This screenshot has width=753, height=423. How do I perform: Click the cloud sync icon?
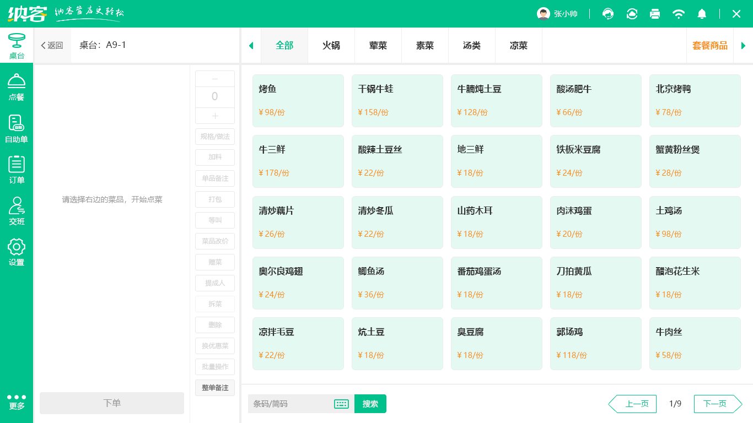632,13
